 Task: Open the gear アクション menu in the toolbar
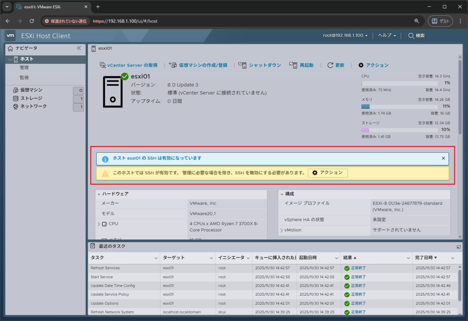361,65
